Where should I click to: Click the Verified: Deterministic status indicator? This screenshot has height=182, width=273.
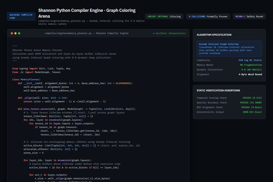[169, 33]
